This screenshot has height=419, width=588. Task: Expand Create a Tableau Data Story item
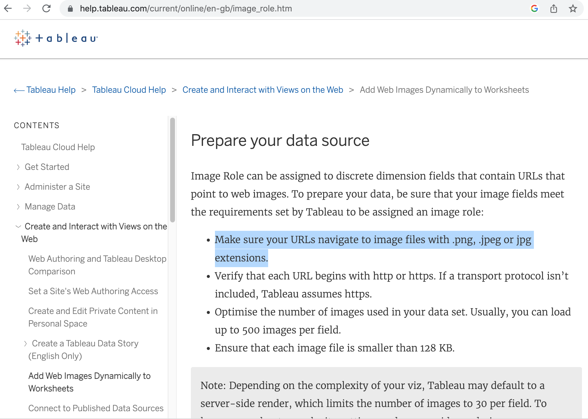coord(25,344)
